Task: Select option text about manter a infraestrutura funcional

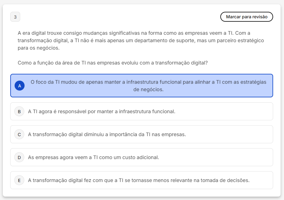Action: (x=102, y=111)
